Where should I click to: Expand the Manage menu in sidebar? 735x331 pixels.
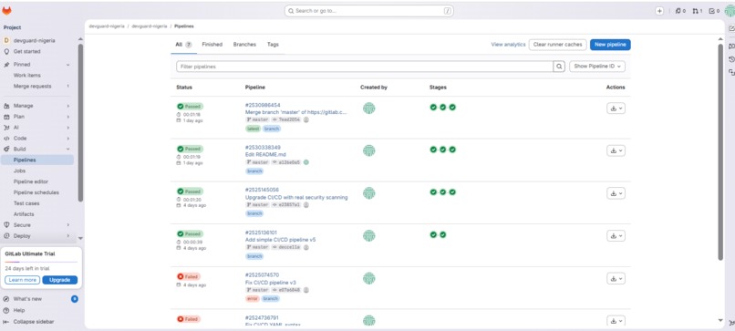[x=37, y=106]
